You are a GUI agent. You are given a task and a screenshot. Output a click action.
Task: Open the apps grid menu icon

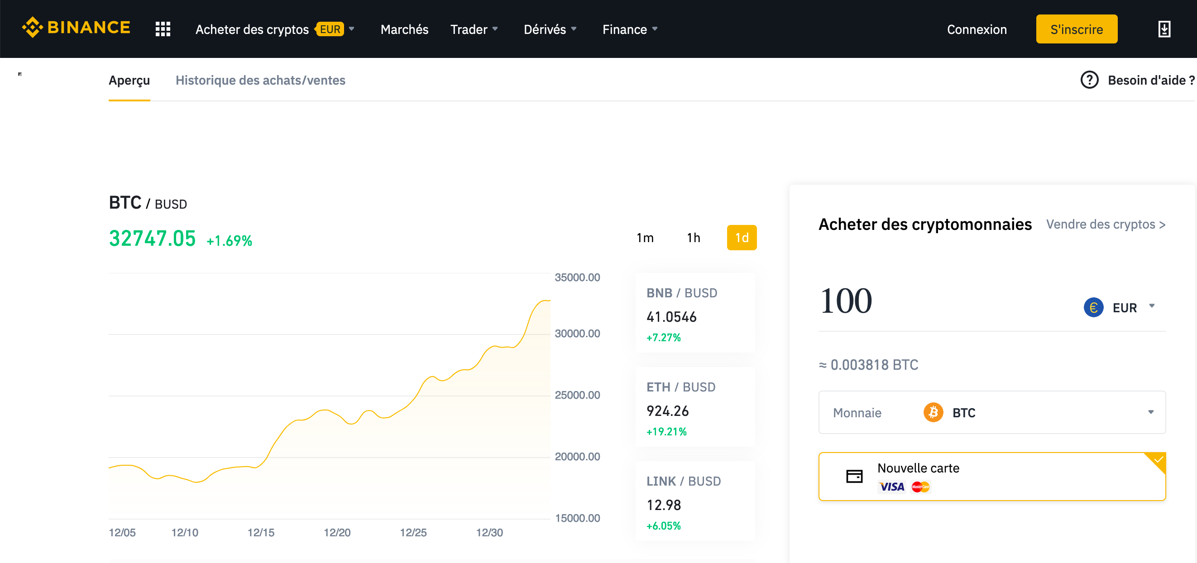pos(163,29)
